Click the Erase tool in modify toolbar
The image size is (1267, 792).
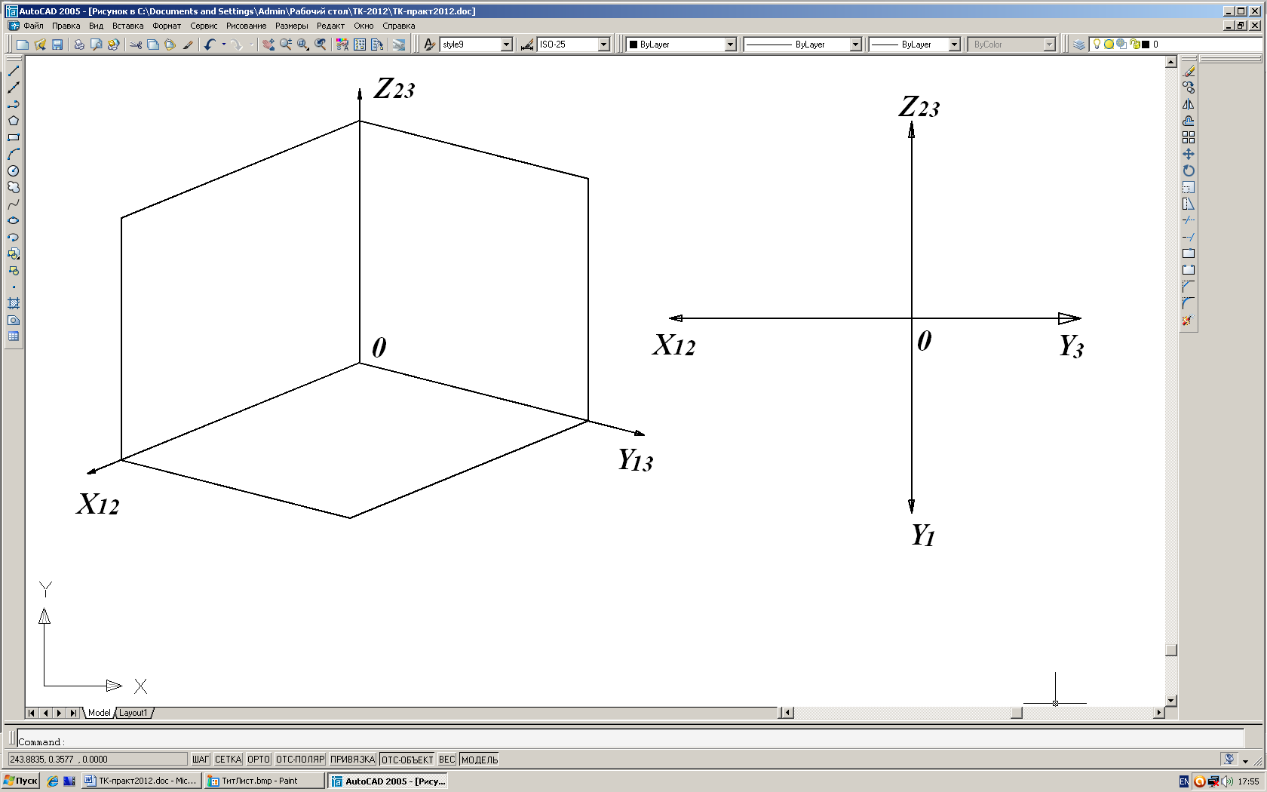(x=1189, y=71)
